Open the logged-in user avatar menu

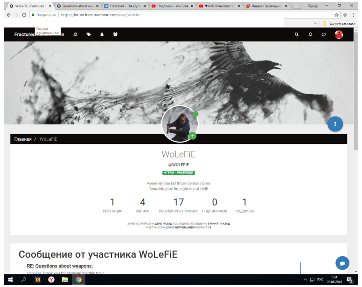point(339,34)
